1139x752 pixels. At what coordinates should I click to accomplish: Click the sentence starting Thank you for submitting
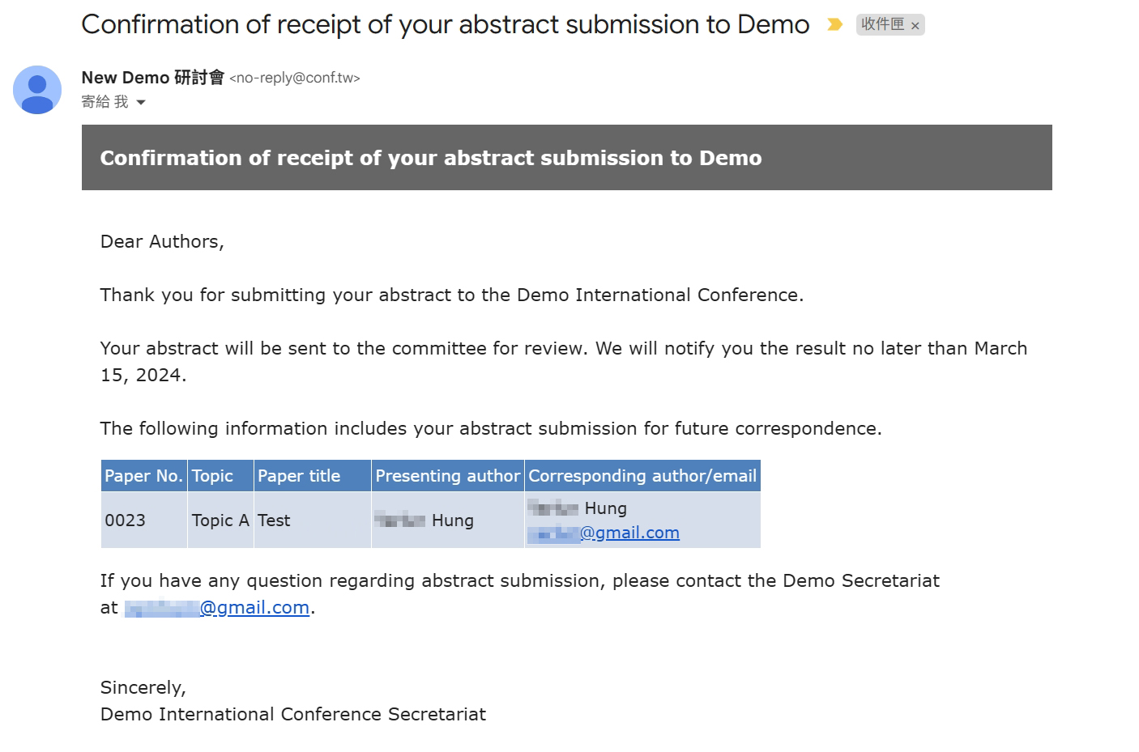click(452, 295)
